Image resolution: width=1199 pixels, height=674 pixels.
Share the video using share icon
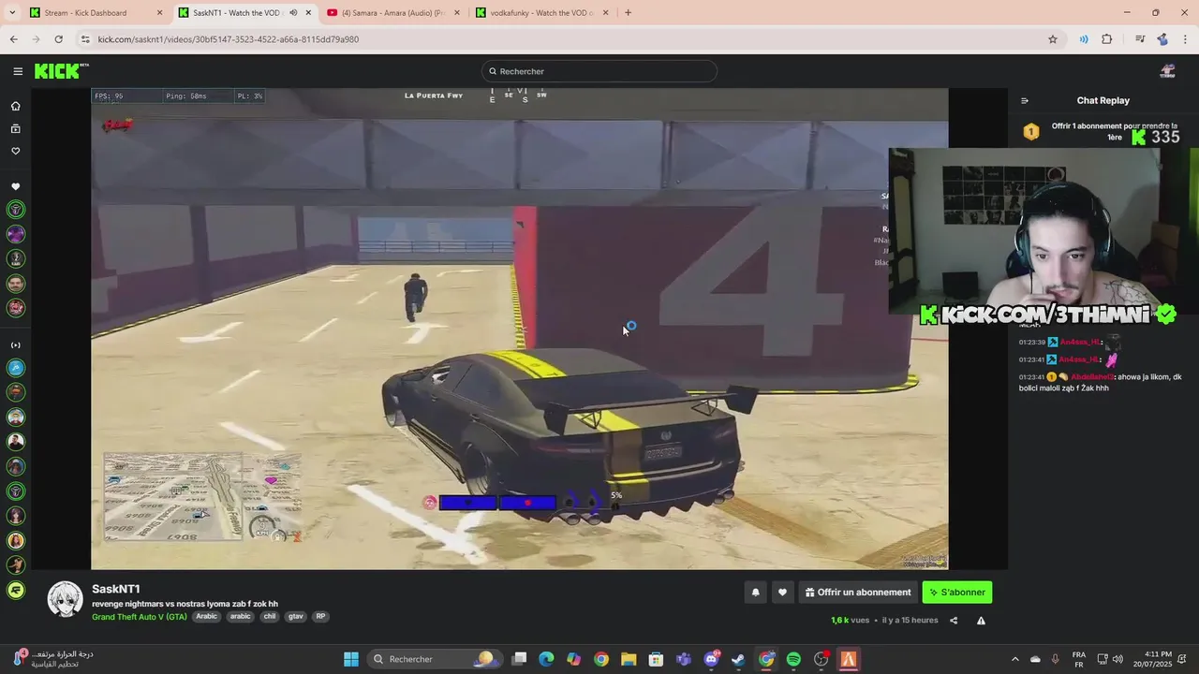954,620
